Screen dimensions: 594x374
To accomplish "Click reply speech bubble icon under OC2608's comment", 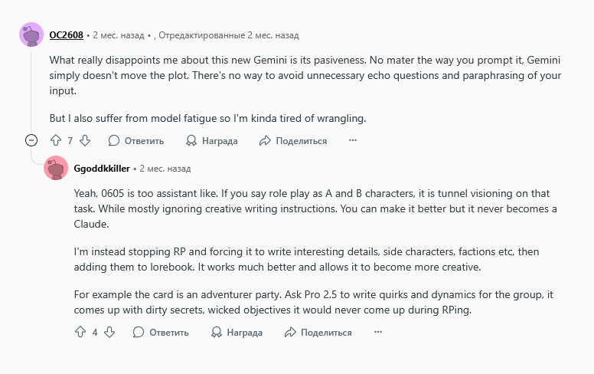I will click(114, 140).
